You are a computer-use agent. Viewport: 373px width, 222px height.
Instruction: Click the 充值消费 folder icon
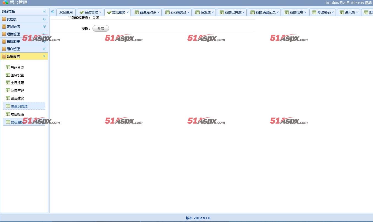pos(4,41)
